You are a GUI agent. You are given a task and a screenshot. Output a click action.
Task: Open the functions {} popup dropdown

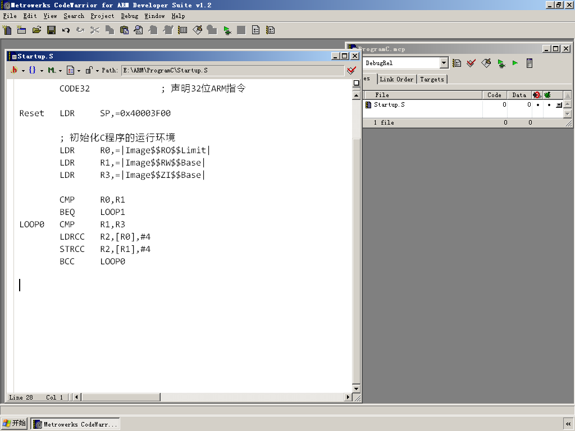36,70
